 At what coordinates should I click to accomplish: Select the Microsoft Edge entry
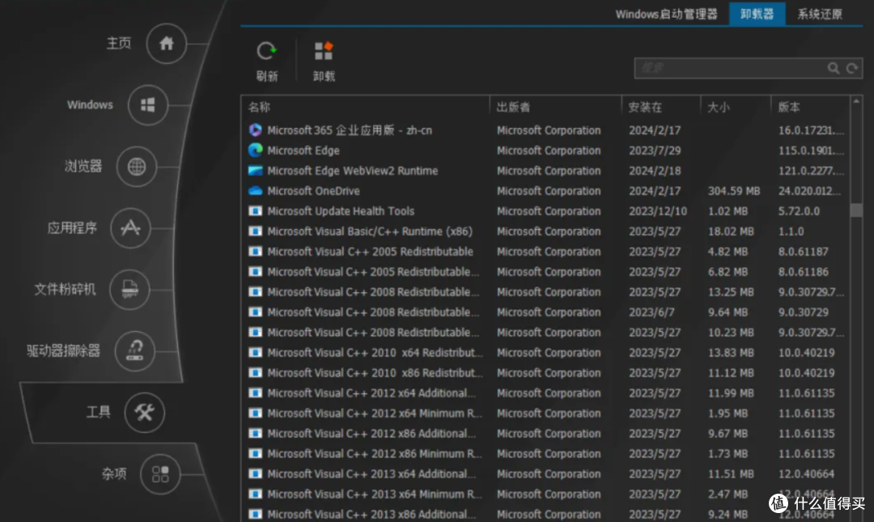546,150
